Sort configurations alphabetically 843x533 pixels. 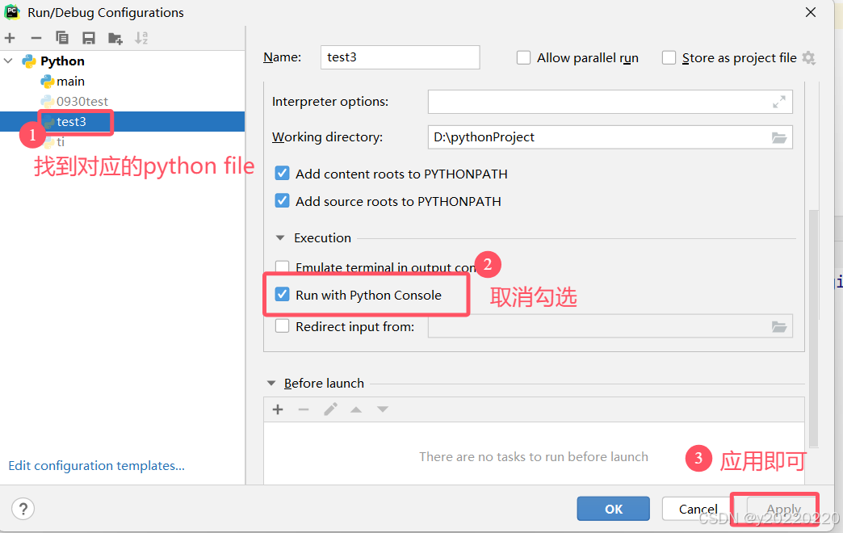pos(140,38)
